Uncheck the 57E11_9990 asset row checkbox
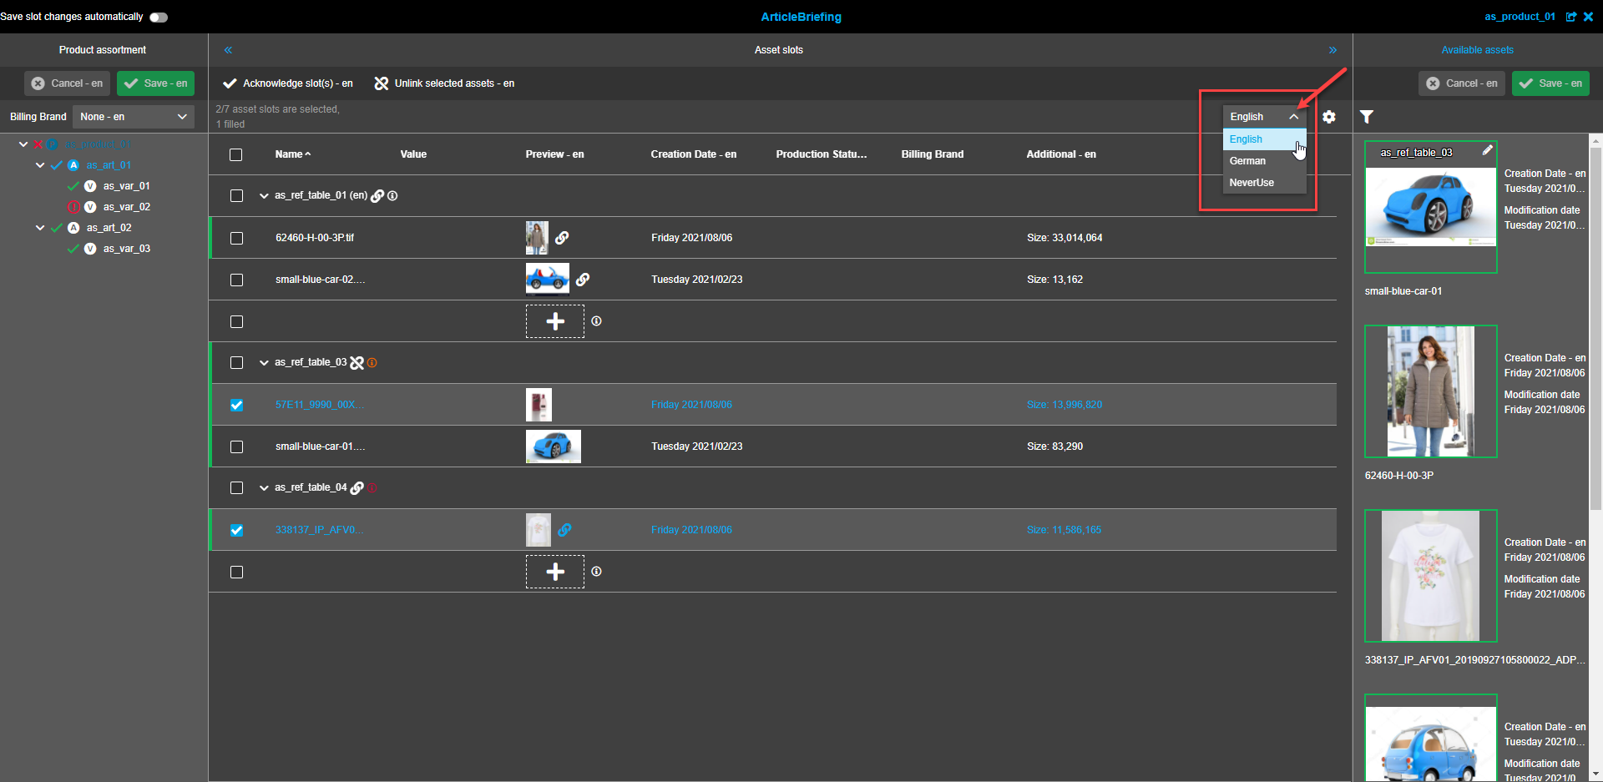The width and height of the screenshot is (1603, 782). (236, 405)
